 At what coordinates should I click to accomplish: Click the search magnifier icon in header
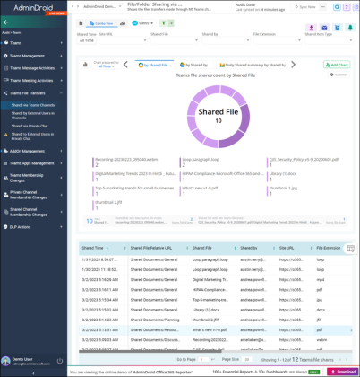337,7
